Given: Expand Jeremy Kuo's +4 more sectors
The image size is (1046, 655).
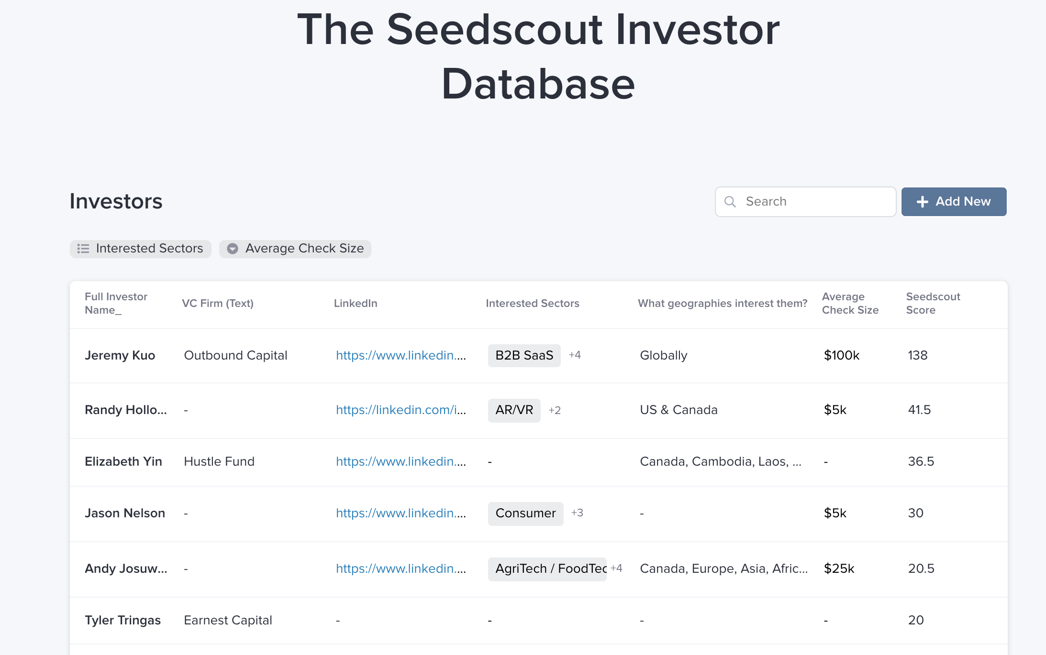Looking at the screenshot, I should click(575, 355).
